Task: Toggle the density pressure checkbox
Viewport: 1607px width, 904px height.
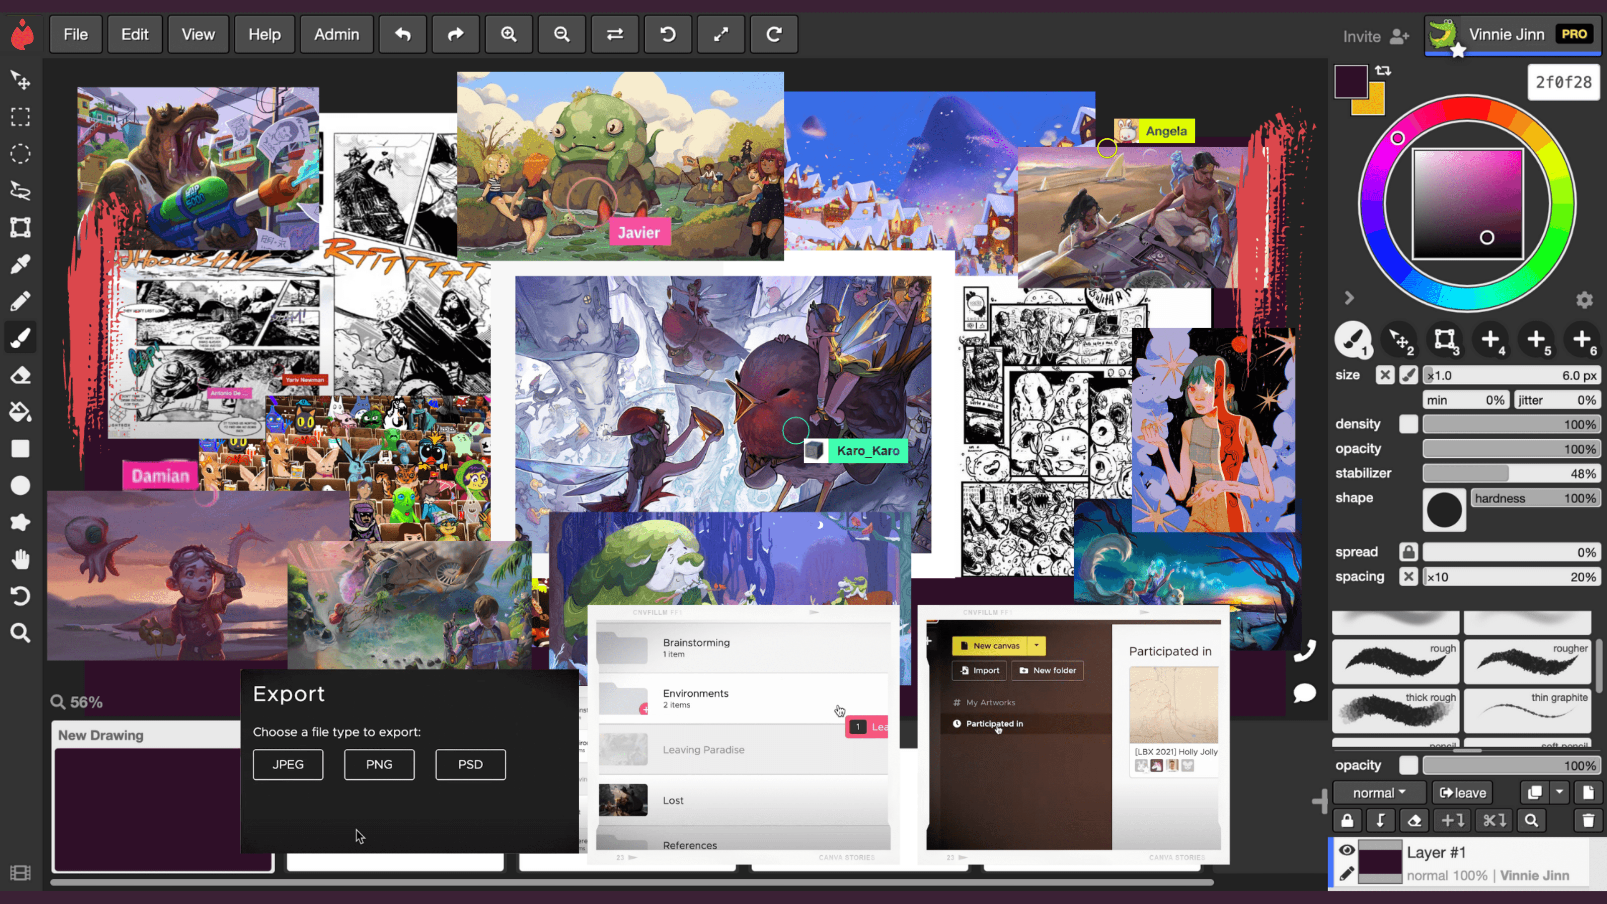Action: [x=1408, y=424]
